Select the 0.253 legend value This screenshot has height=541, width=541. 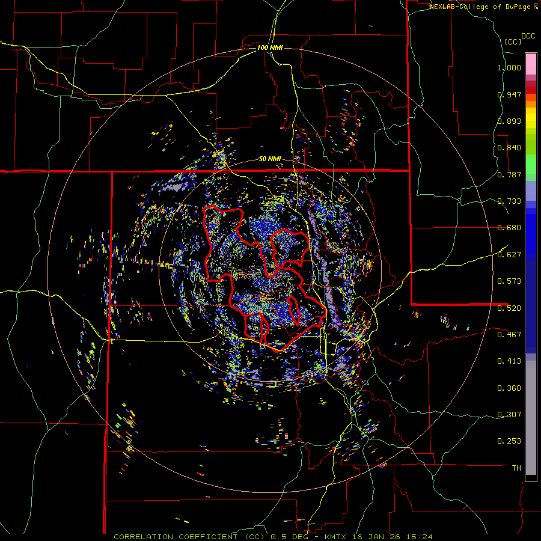509,441
